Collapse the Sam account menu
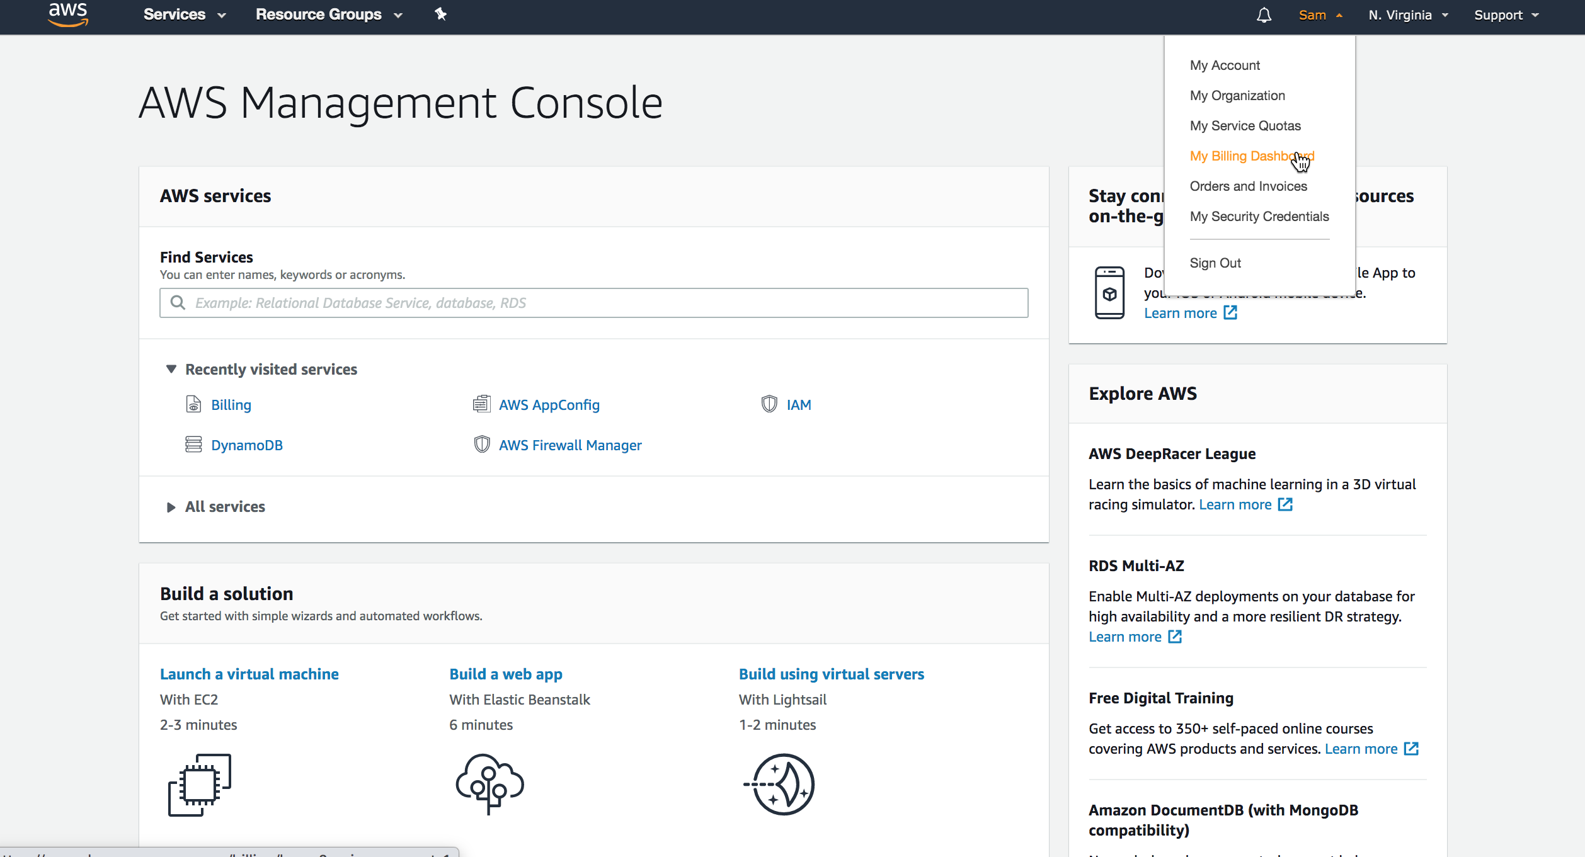Viewport: 1585px width, 857px height. pyautogui.click(x=1320, y=15)
